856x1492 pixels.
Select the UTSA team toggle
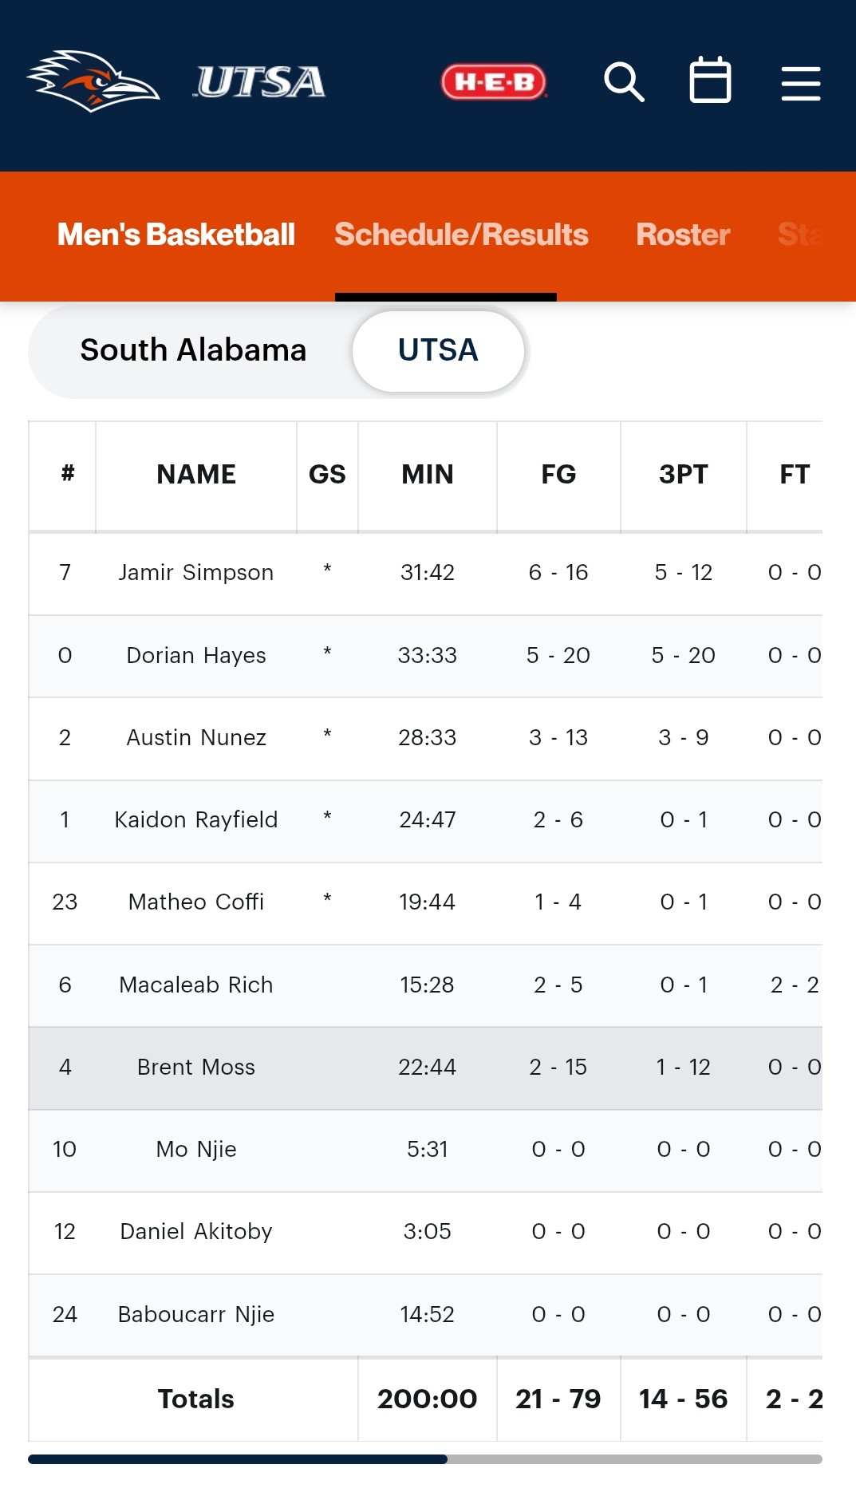pyautogui.click(x=438, y=350)
